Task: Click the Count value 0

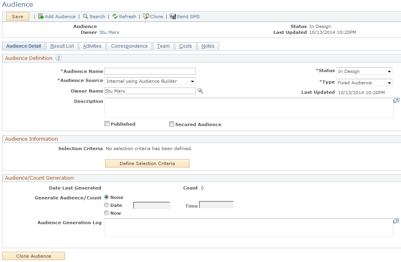Action: pos(202,188)
